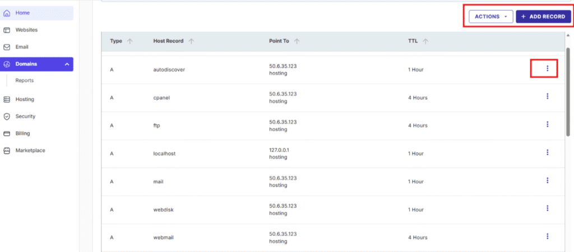The width and height of the screenshot is (574, 252).
Task: Open the Actions dropdown
Action: click(x=490, y=17)
